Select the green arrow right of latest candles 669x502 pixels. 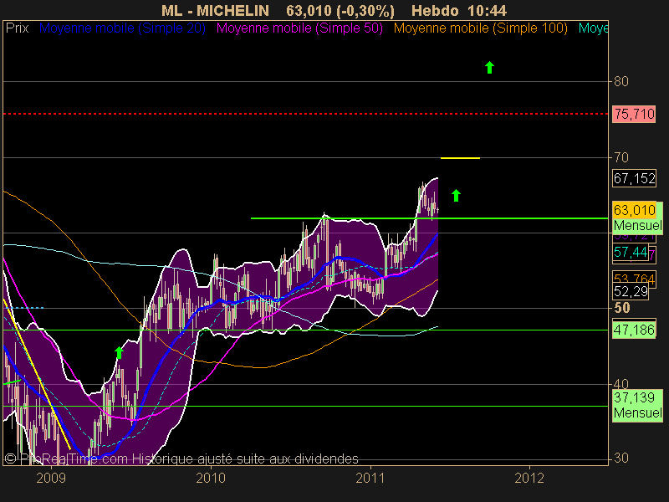click(456, 196)
